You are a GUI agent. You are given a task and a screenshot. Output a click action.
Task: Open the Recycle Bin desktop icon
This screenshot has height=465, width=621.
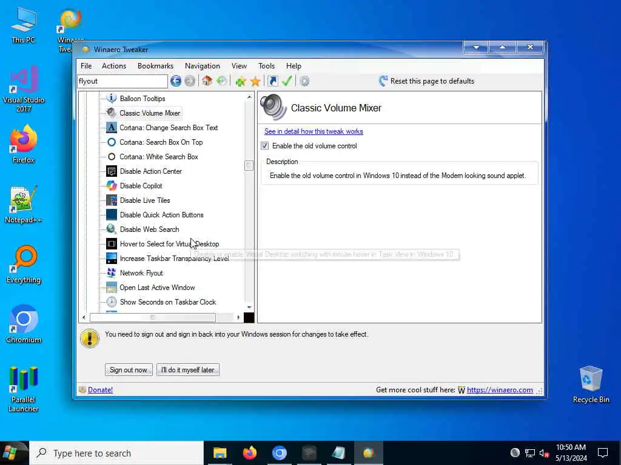[591, 384]
